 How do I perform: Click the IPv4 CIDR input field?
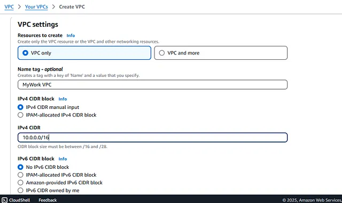click(x=152, y=137)
